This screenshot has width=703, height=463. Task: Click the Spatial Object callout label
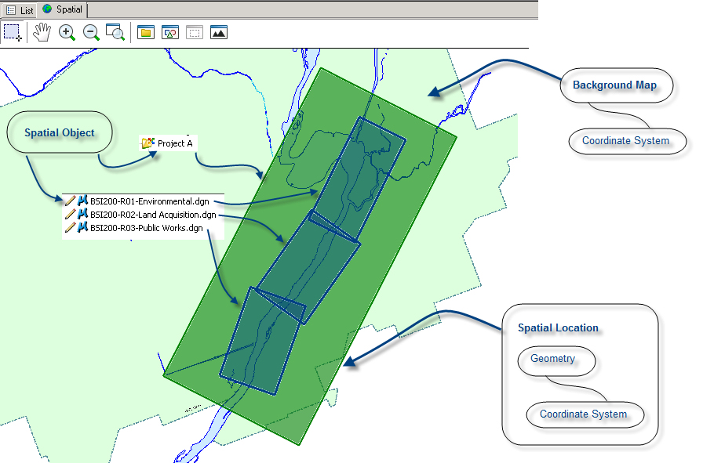[60, 132]
